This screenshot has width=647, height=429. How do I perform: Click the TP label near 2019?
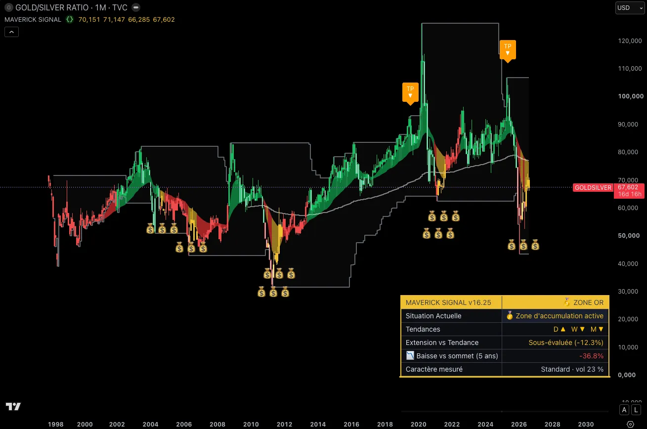click(410, 93)
